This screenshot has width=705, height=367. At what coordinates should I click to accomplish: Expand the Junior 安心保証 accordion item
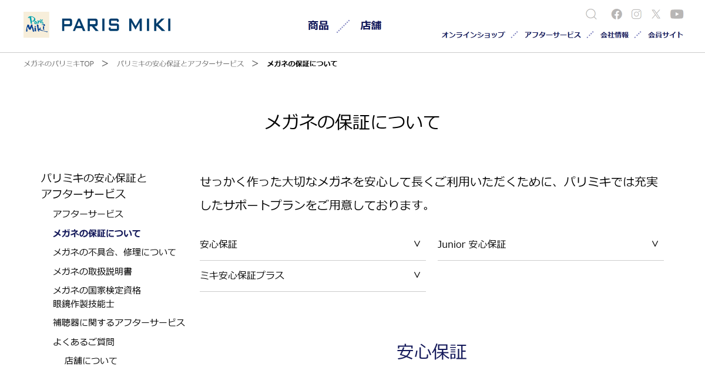[550, 245]
